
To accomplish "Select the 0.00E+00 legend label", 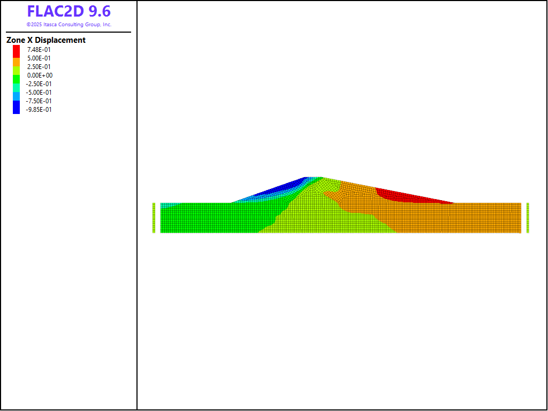I will click(40, 75).
